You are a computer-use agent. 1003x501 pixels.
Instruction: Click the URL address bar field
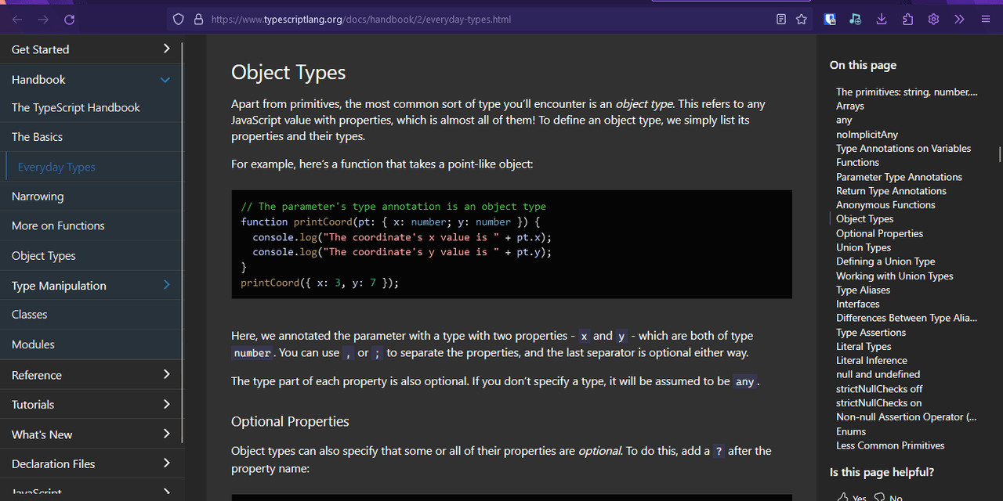point(470,20)
